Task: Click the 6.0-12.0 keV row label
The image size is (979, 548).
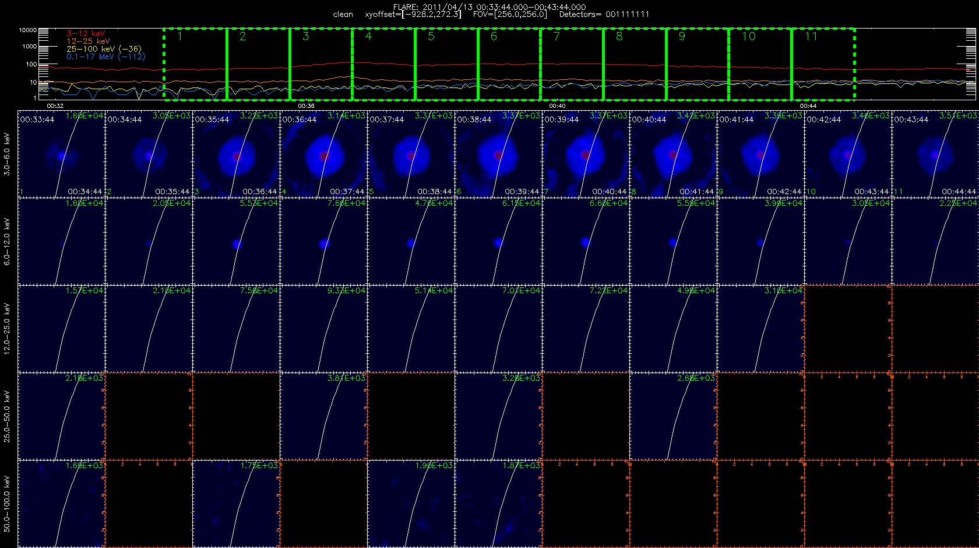Action: pyautogui.click(x=7, y=242)
